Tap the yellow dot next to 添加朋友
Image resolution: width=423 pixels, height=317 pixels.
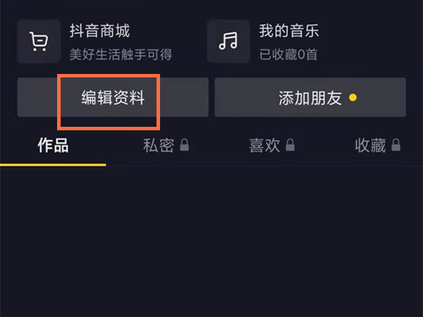click(x=352, y=97)
